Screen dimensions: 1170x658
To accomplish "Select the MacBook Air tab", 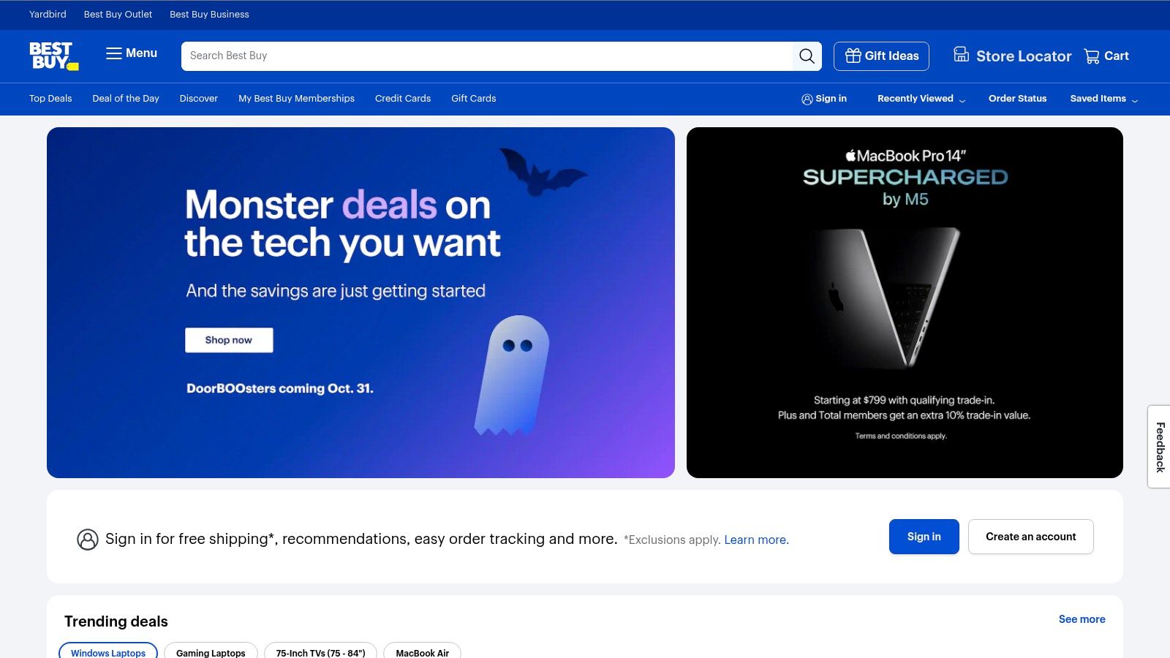I will 423,652.
